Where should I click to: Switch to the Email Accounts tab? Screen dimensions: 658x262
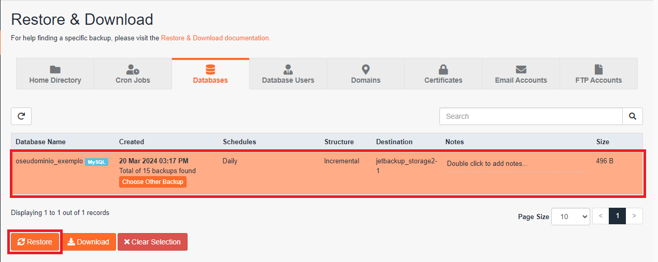[521, 74]
